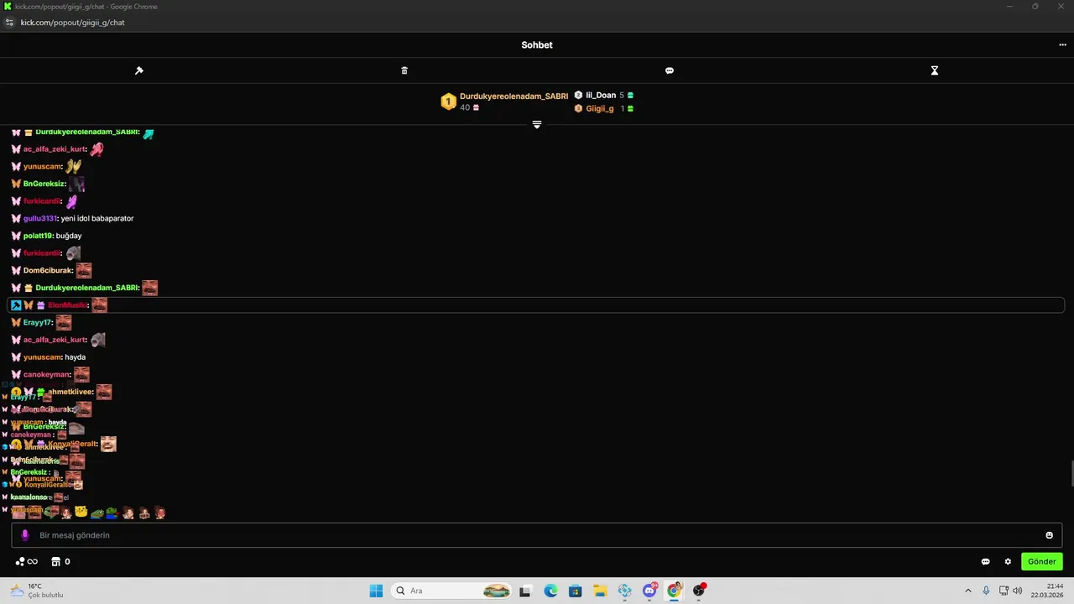Image resolution: width=1074 pixels, height=604 pixels.
Task: Launch Microsoft Edge from taskbar
Action: point(550,591)
